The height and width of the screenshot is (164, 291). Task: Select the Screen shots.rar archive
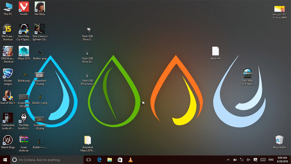(x=24, y=143)
